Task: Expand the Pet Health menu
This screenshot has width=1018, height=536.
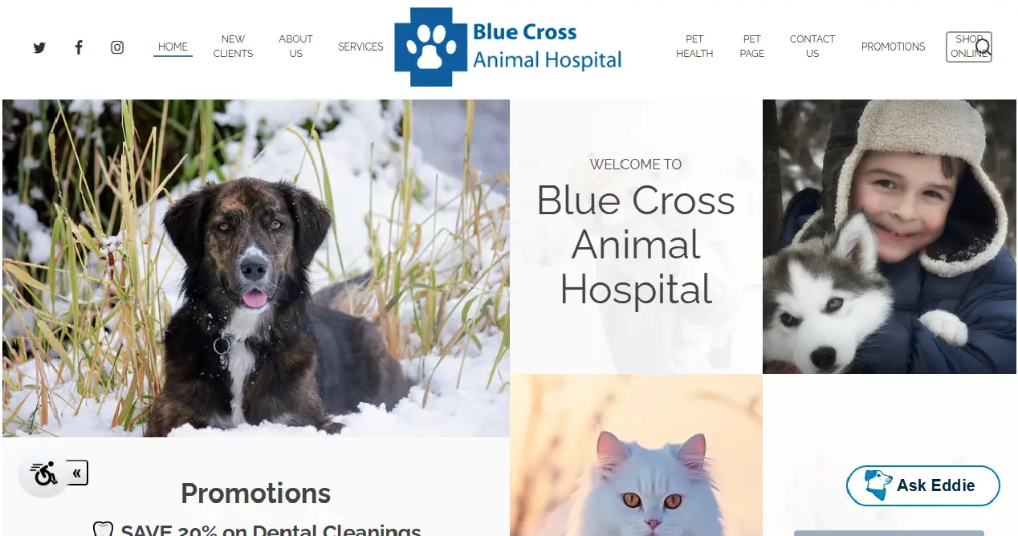Action: point(694,47)
